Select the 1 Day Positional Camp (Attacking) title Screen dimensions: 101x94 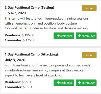(31, 54)
